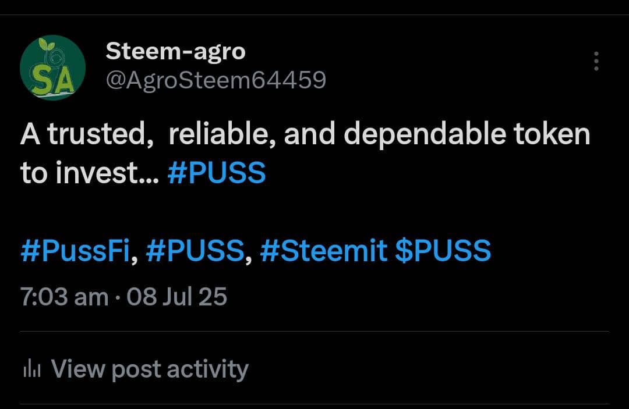Open the three-dot more options menu
Viewport: 629px width, 409px height.
(x=596, y=61)
